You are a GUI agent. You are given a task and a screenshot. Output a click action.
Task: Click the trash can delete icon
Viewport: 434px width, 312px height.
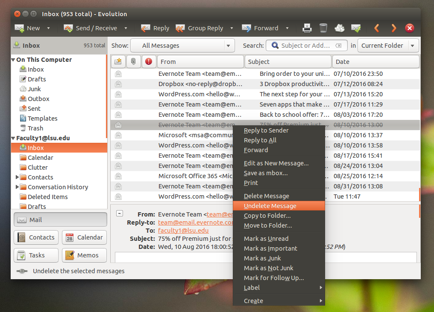(323, 28)
